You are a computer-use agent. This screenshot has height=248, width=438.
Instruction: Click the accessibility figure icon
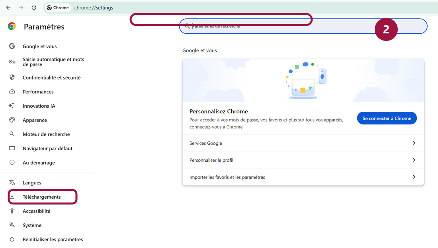pos(12,211)
